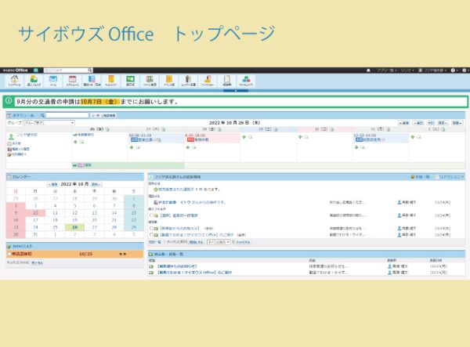
Task: Jump to 今日 in the schedule
Action: click(431, 123)
